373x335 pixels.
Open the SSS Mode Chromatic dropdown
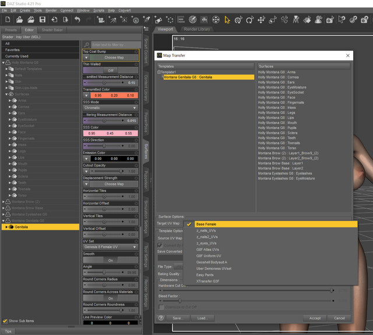tap(110, 108)
